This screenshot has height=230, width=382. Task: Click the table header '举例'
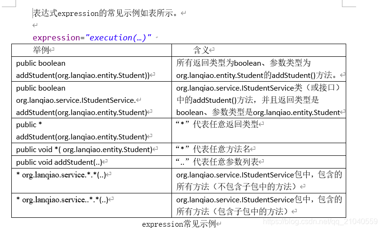point(41,50)
